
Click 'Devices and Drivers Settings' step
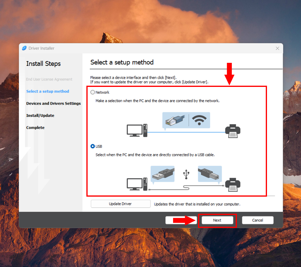point(54,103)
